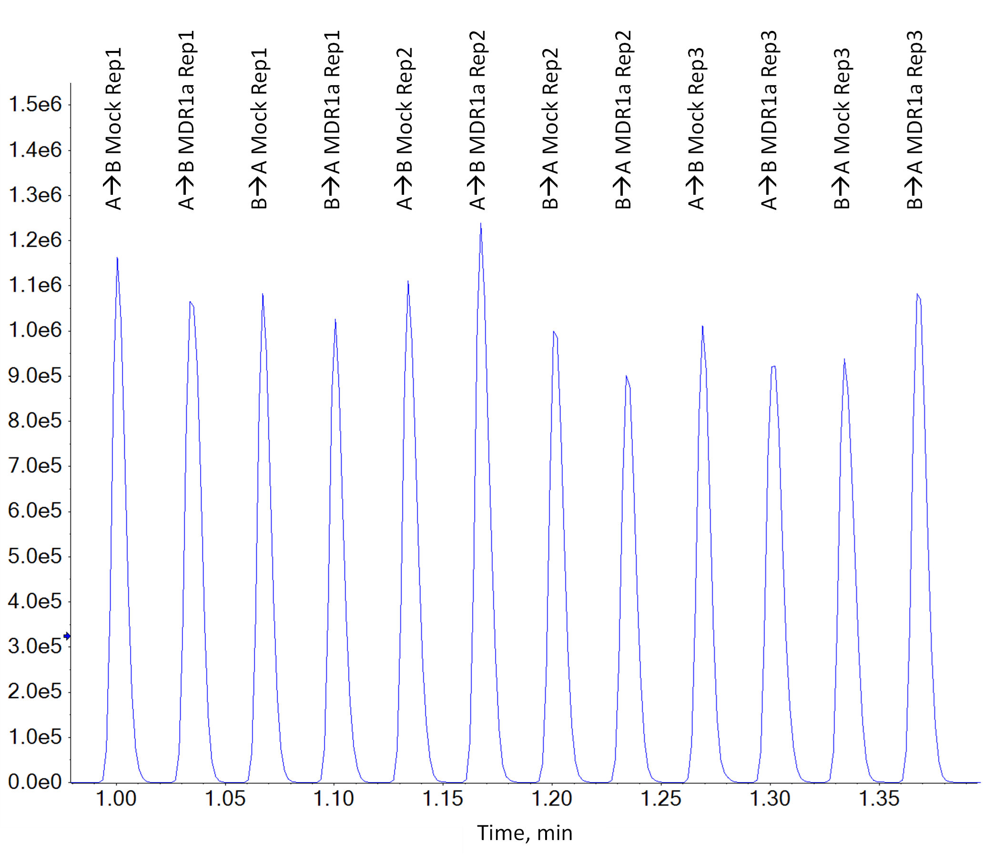Screen dimensions: 983x861
Task: Select the 'A→B MDR1a Rep1' peak label
Action: [186, 120]
